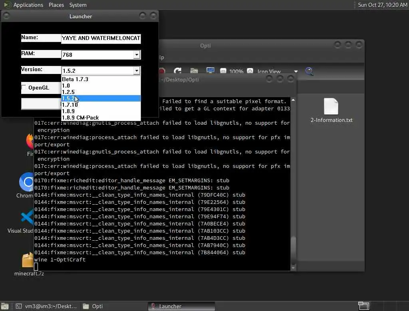Click the show desktop icon in bottom panel
The width and height of the screenshot is (409, 311).
pos(5,306)
